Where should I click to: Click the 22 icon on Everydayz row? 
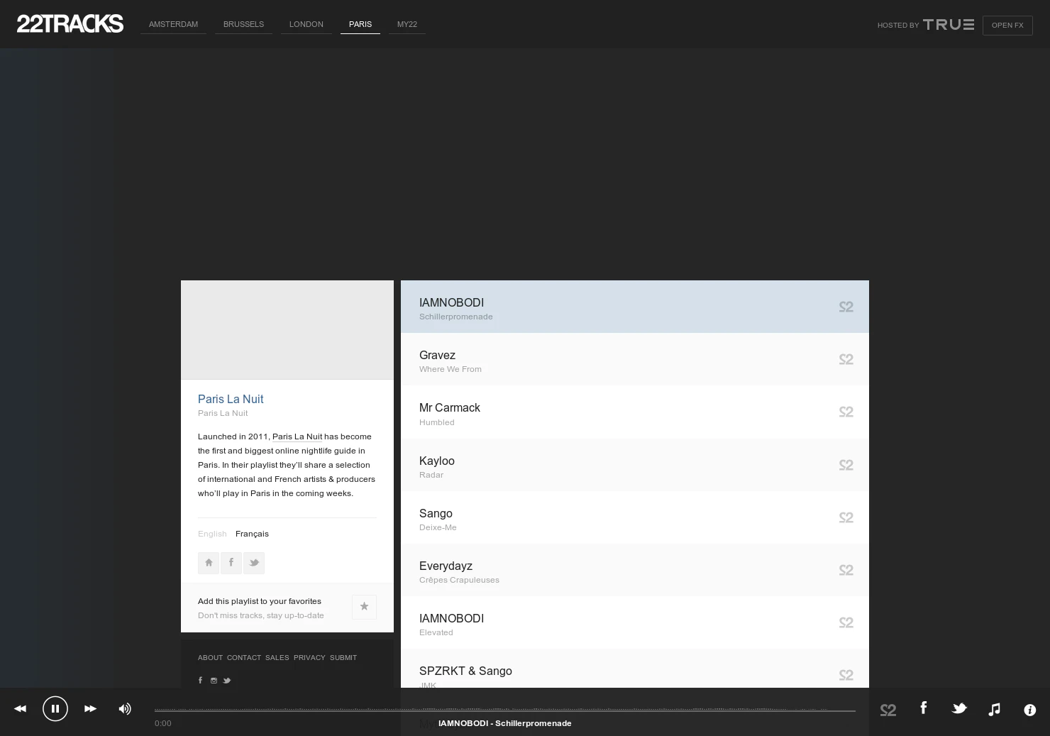846,570
